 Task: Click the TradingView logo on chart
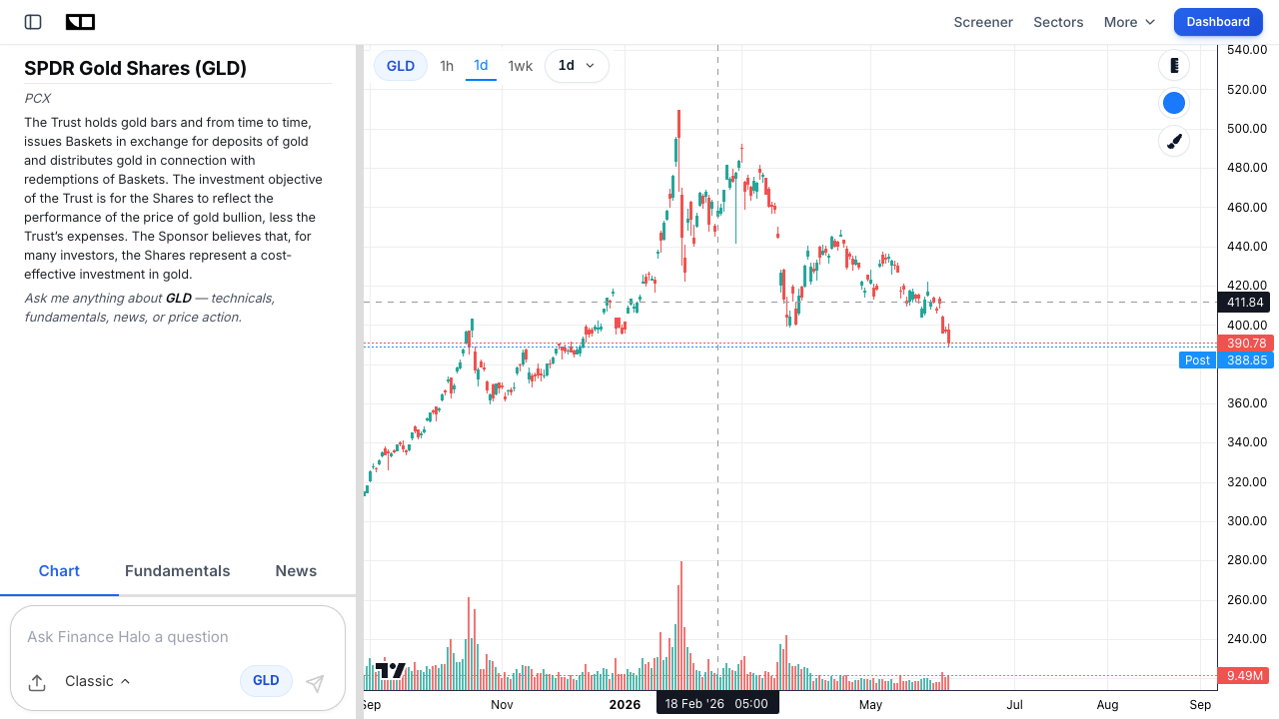tap(390, 671)
